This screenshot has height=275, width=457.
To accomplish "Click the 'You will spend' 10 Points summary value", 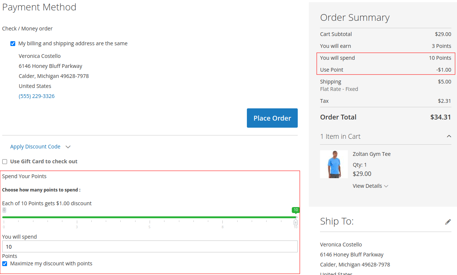I will click(x=440, y=58).
